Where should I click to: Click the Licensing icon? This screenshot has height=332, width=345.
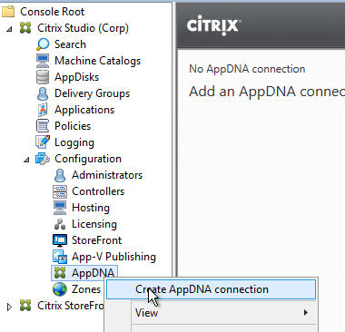(x=60, y=224)
